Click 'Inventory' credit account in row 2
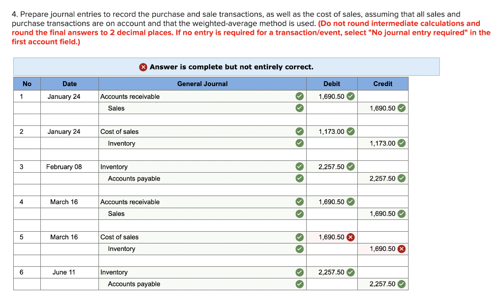504x305 pixels. point(122,143)
